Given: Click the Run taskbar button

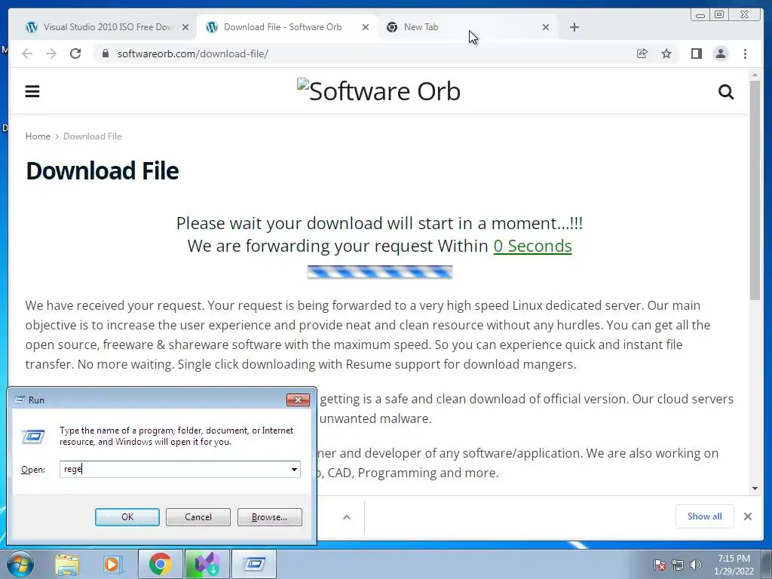Looking at the screenshot, I should (x=253, y=564).
